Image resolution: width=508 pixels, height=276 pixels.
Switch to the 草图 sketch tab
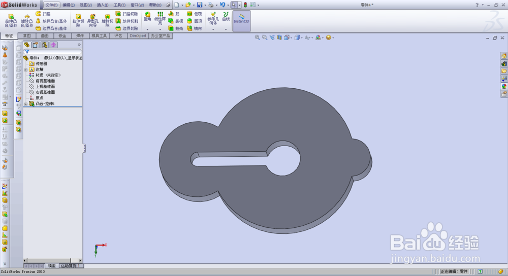27,36
